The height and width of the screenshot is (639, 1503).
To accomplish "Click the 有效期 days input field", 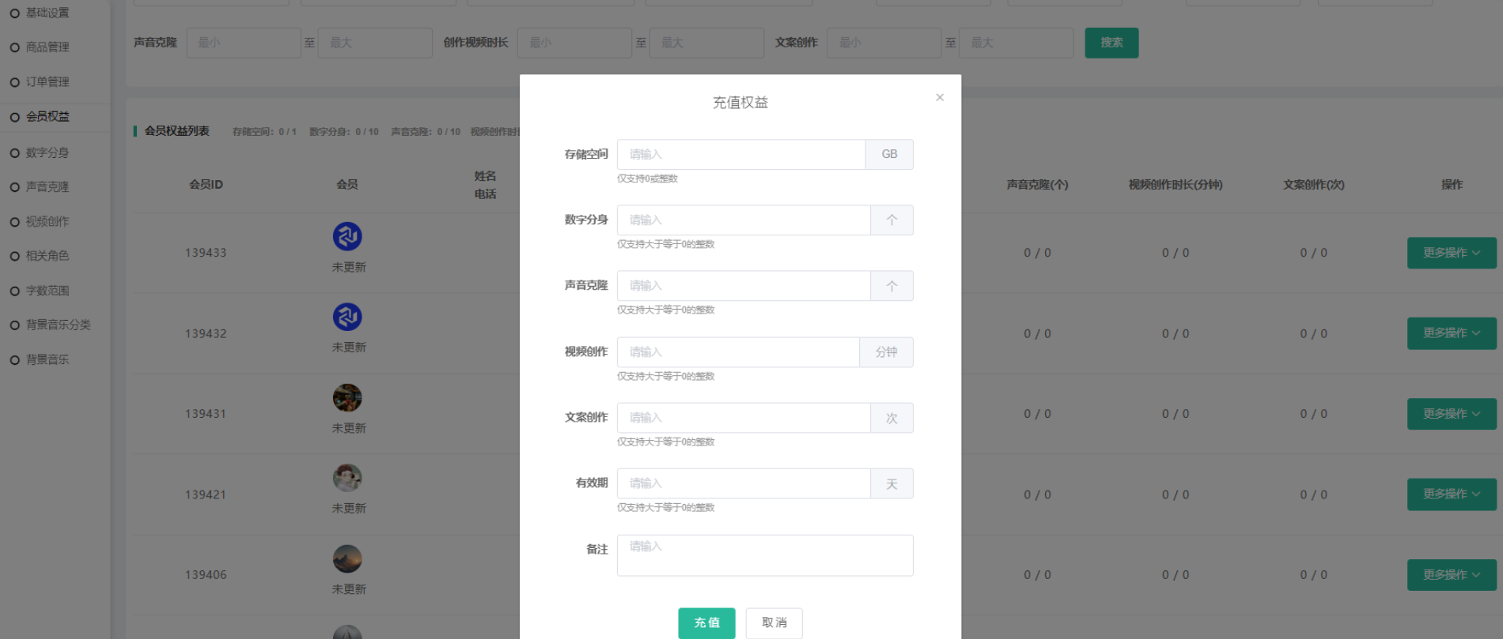I will tap(743, 483).
